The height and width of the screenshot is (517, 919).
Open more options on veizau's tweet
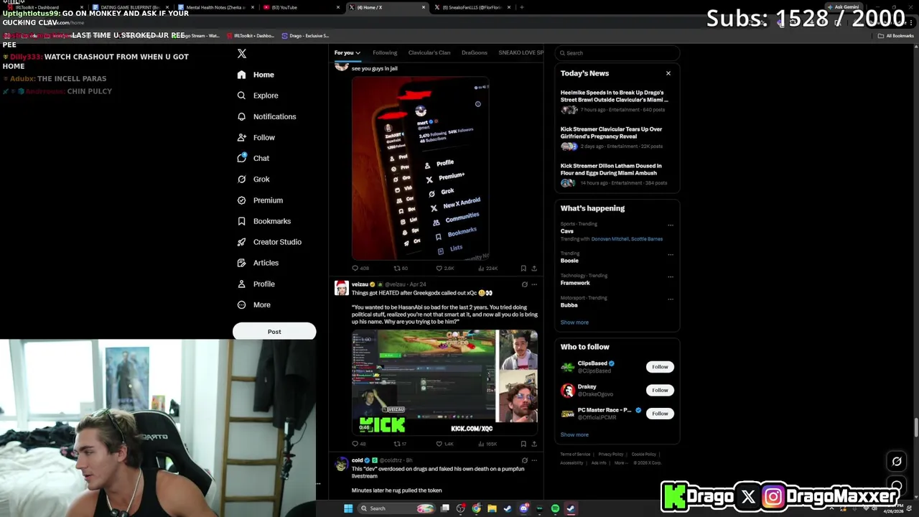533,284
